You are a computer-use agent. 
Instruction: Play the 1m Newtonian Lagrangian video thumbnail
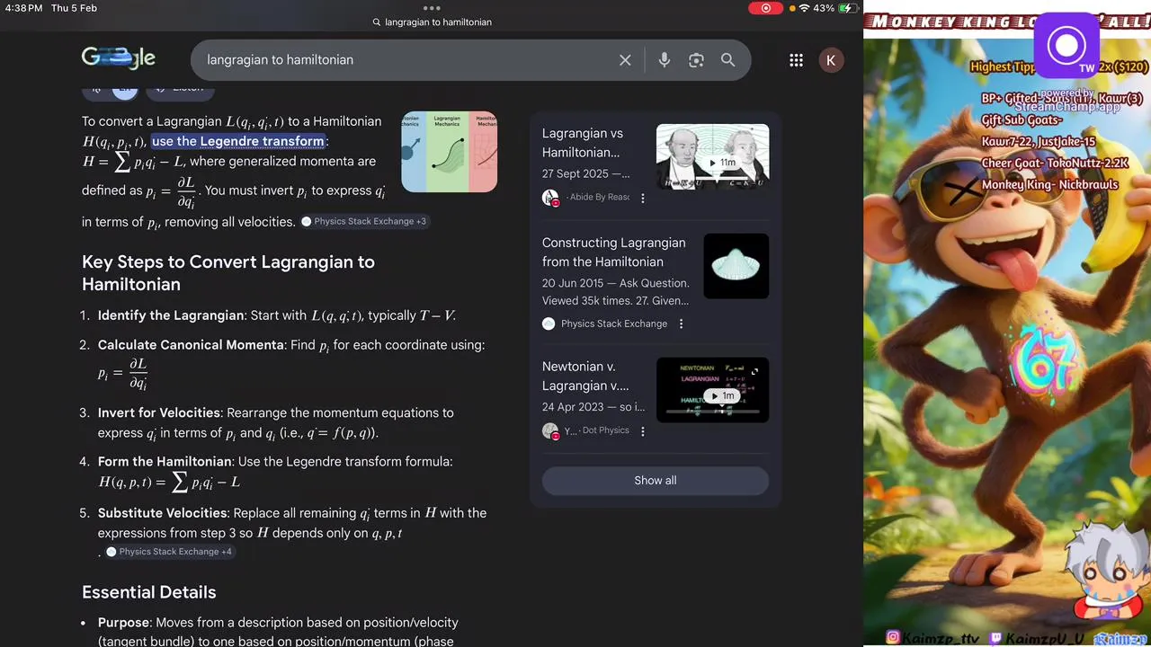click(712, 390)
